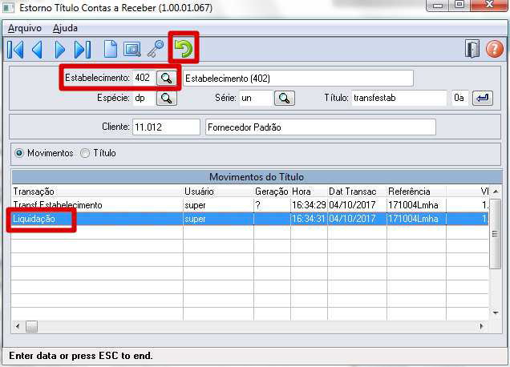The height and width of the screenshot is (367, 510).
Task: Click the key toolbar icon
Action: [x=156, y=49]
